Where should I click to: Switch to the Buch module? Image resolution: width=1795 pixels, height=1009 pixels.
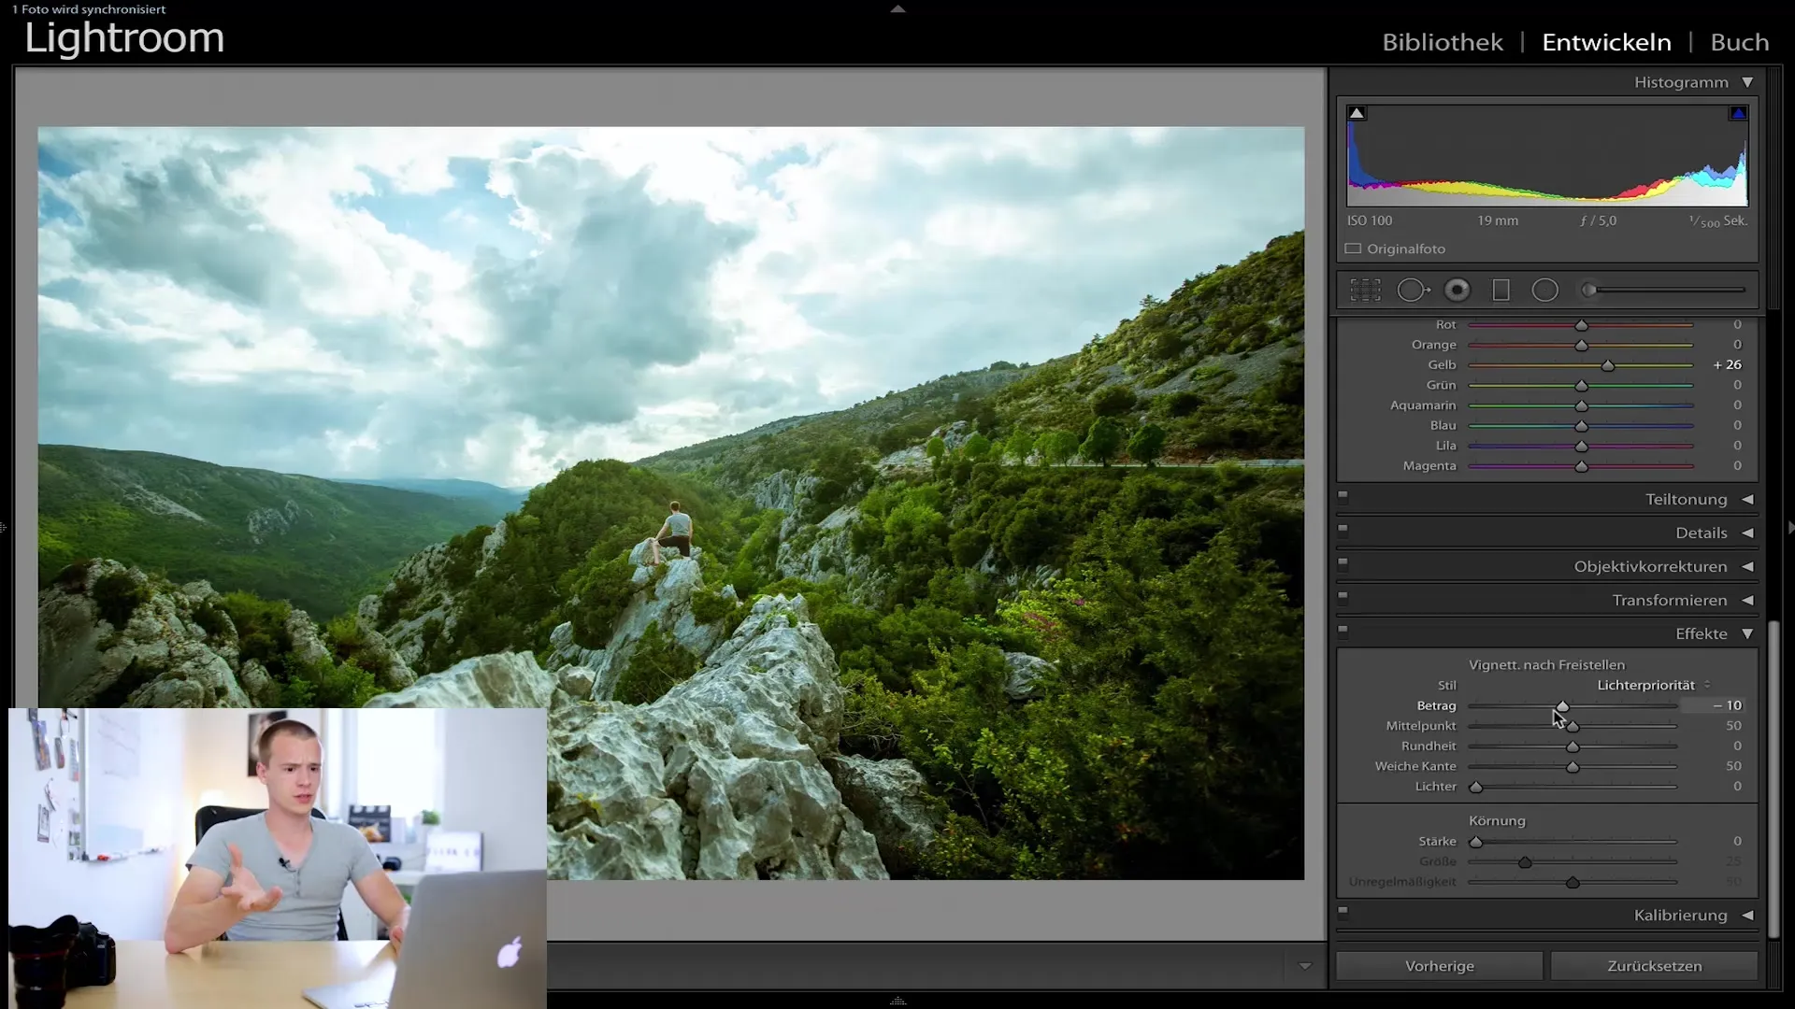[x=1739, y=42]
